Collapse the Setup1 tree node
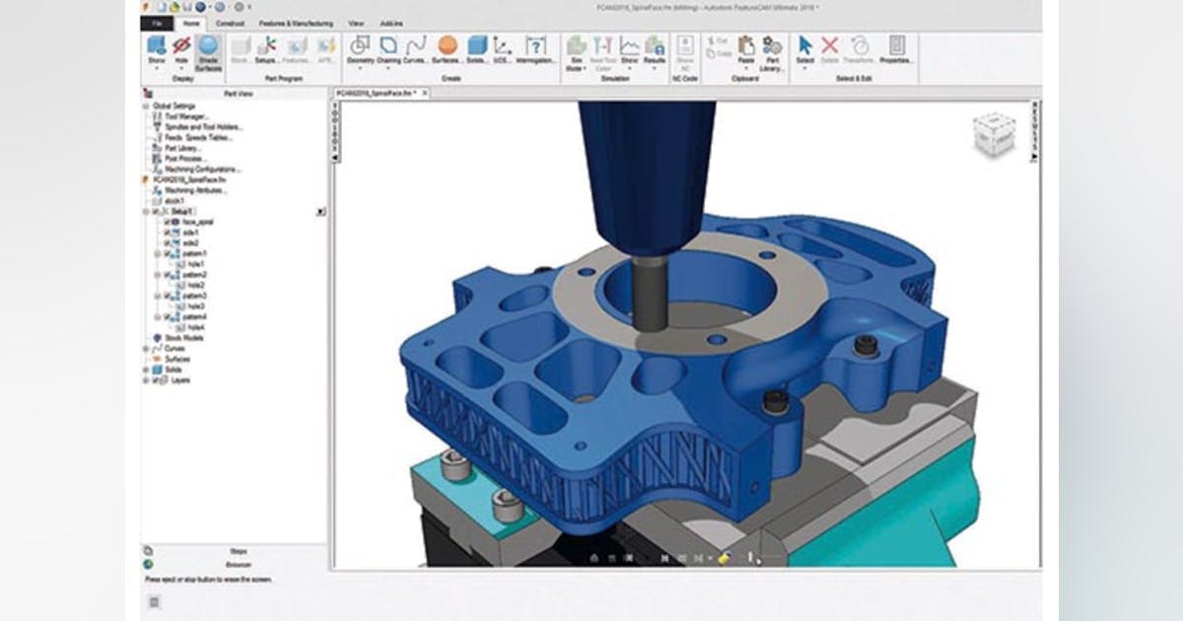The height and width of the screenshot is (621, 1183). (x=144, y=211)
